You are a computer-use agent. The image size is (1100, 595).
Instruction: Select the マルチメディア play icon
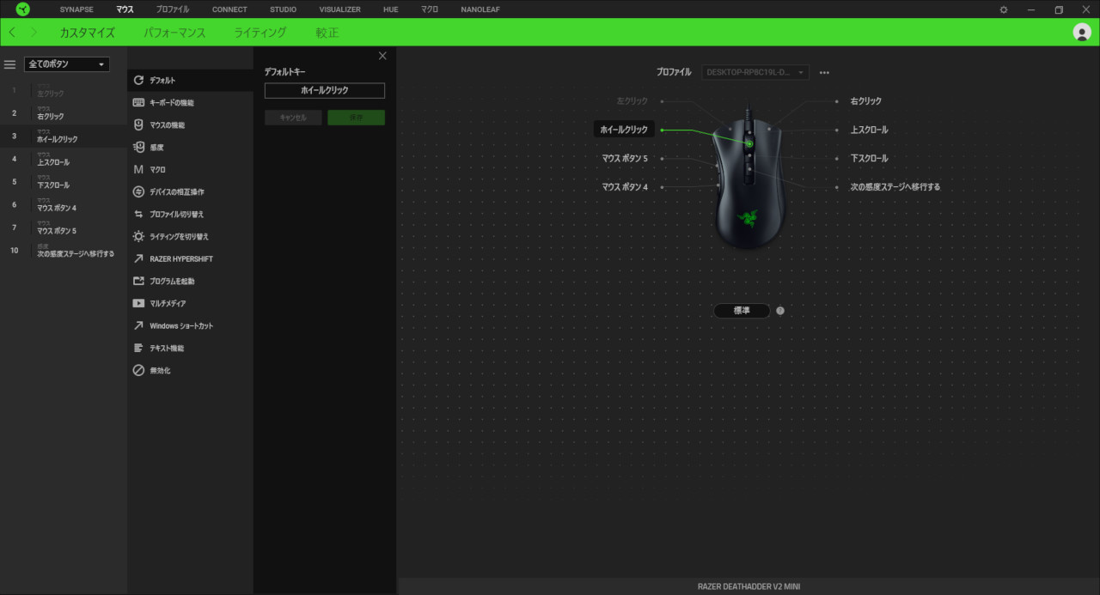click(138, 303)
